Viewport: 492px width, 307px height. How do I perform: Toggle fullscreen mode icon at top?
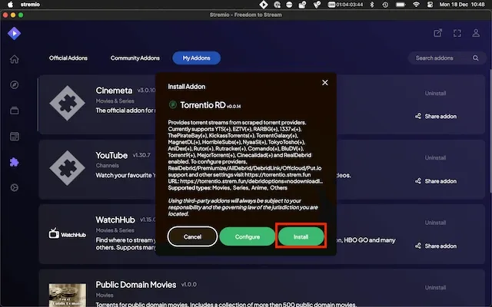457,33
